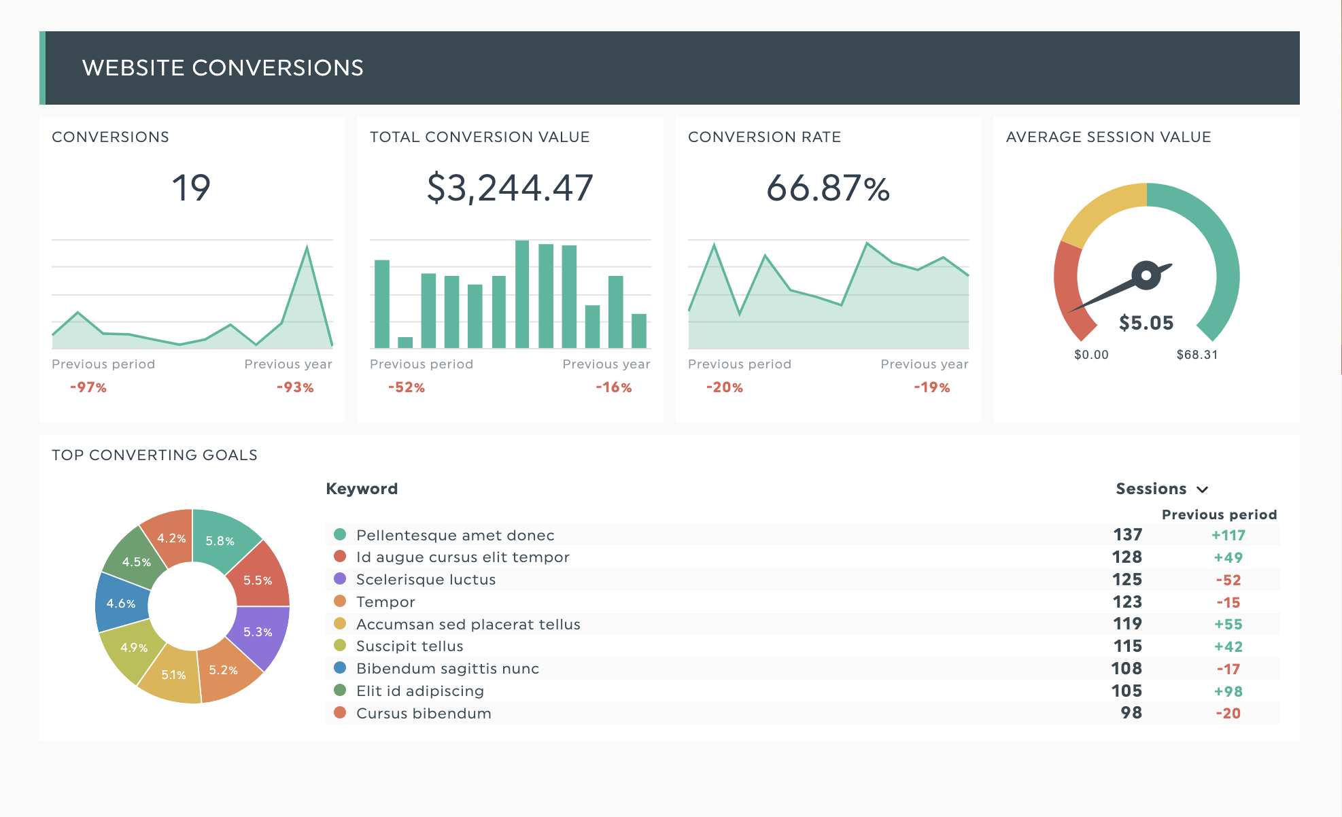Click the Sessions sort dropdown arrow
This screenshot has height=817, width=1342.
tap(1202, 489)
